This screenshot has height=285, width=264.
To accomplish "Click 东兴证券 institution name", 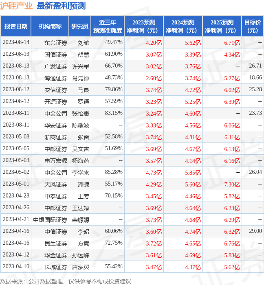I will coord(56,43).
